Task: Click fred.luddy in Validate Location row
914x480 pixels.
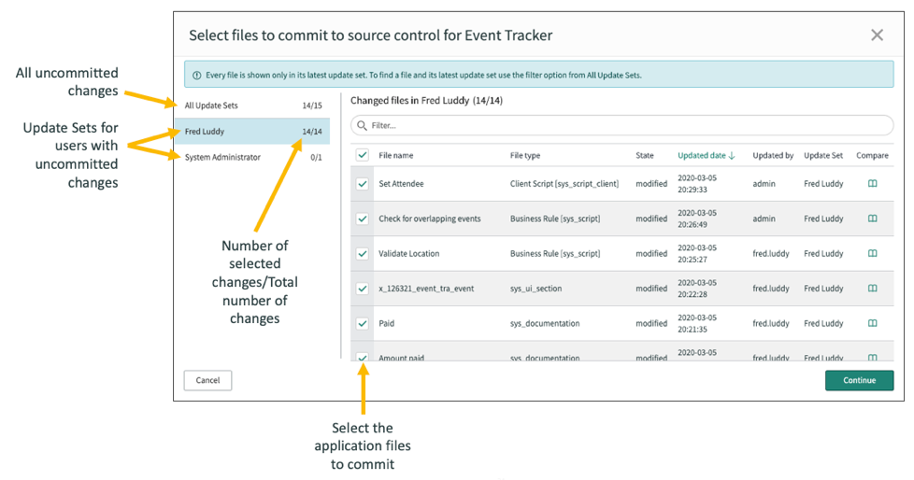Action: tap(771, 253)
